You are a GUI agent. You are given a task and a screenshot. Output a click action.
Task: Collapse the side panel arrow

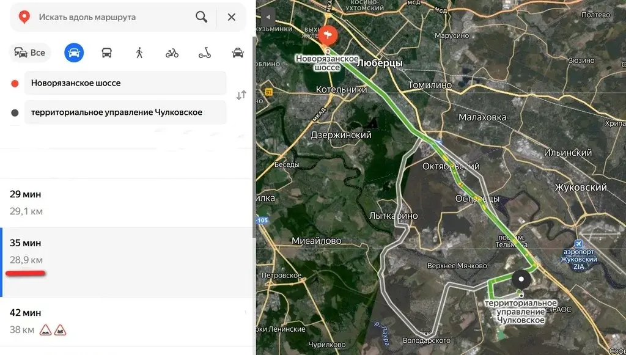[x=268, y=17]
